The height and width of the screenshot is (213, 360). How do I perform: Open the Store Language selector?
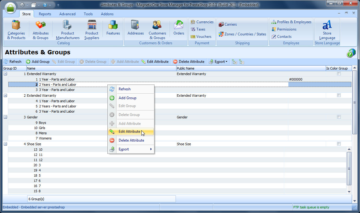[327, 30]
